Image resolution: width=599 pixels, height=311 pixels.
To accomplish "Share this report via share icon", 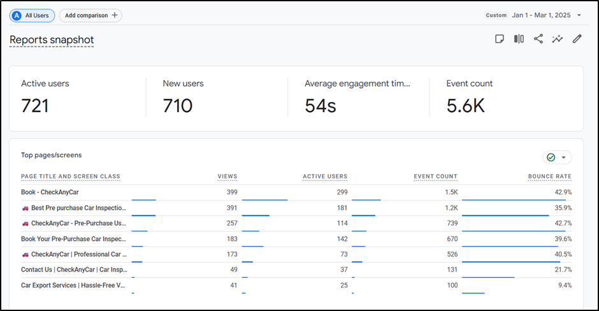I will [538, 39].
